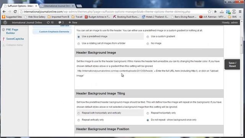Open the New content menu

(73, 23)
